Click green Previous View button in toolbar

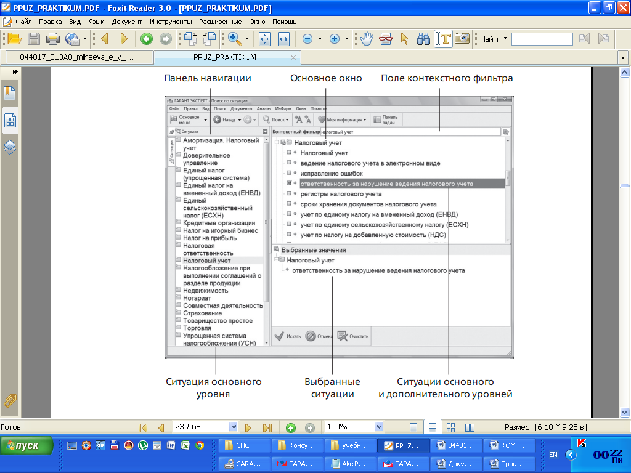coord(147,39)
